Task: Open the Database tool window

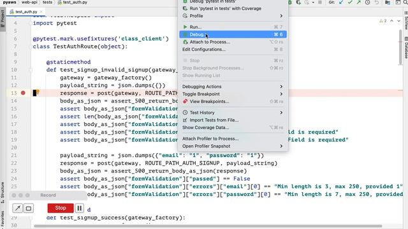Action: coord(405,48)
